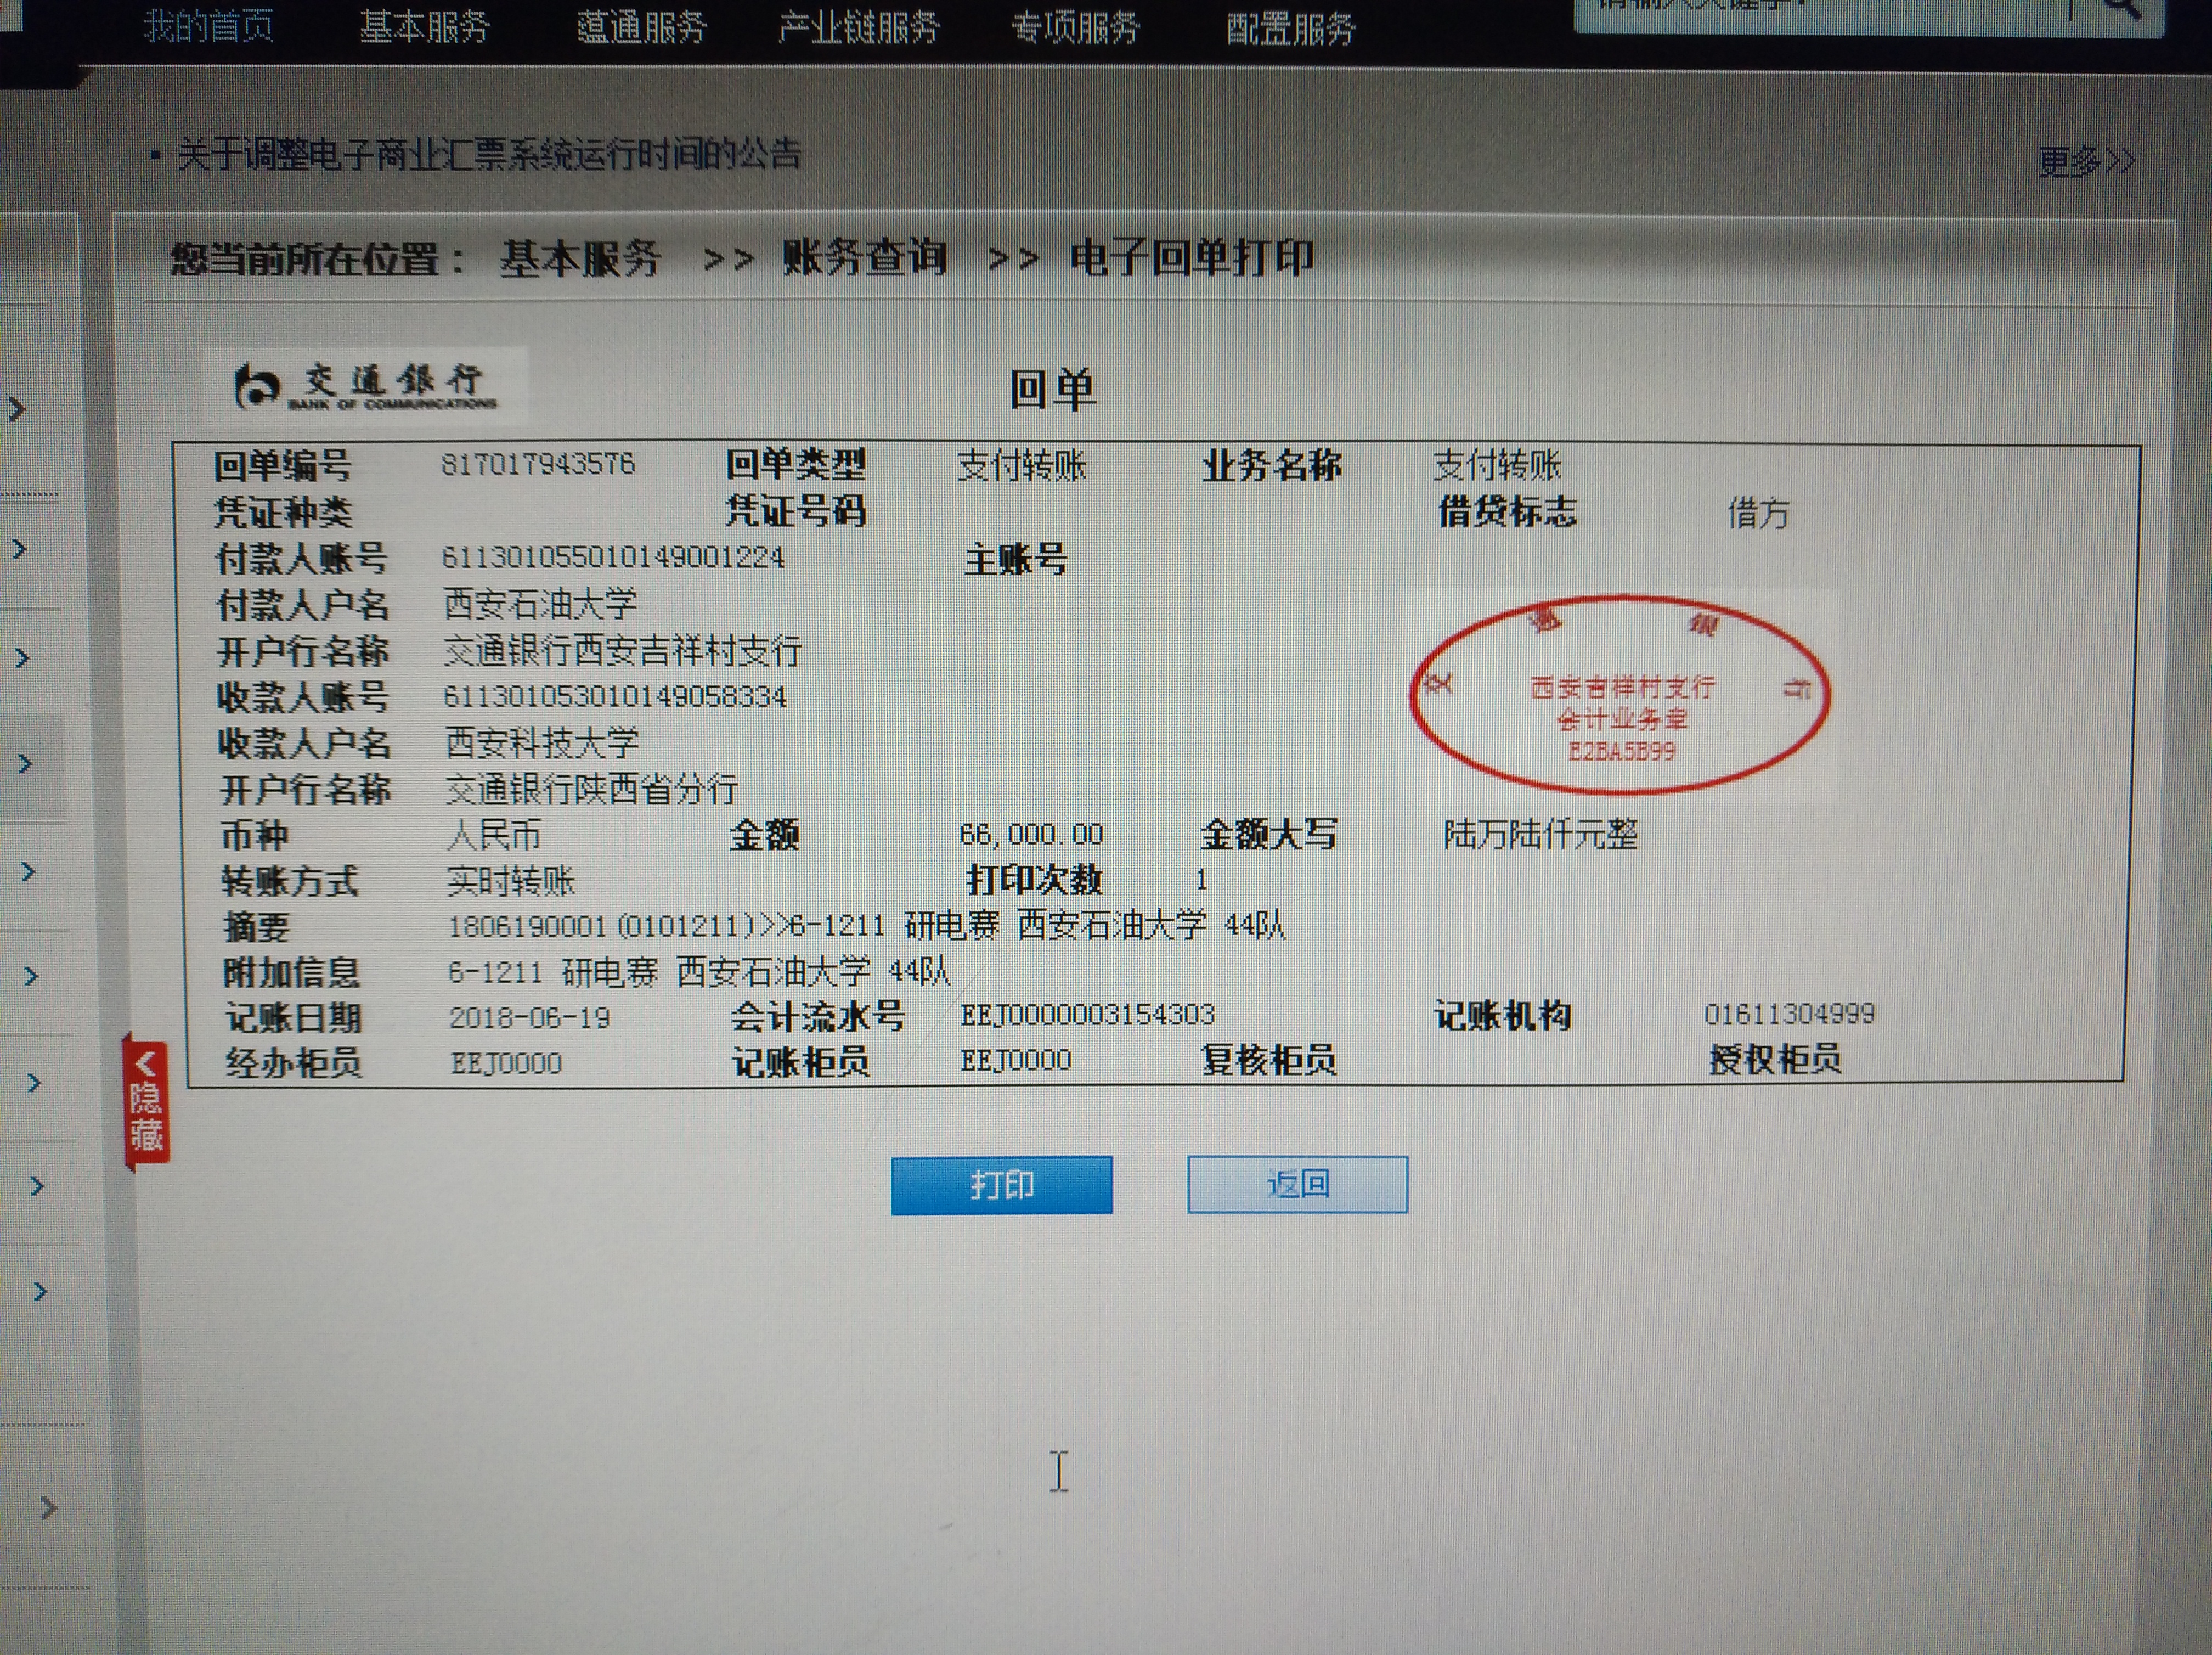The width and height of the screenshot is (2212, 1655).
Task: Click the red circular 会计业务章 seal stamp
Action: click(1620, 694)
